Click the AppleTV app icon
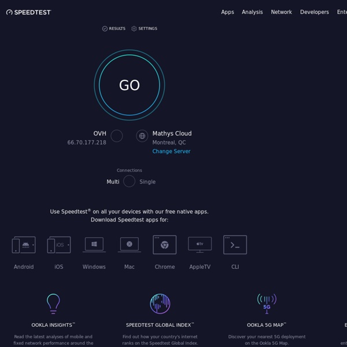The width and height of the screenshot is (347, 347). tap(200, 245)
